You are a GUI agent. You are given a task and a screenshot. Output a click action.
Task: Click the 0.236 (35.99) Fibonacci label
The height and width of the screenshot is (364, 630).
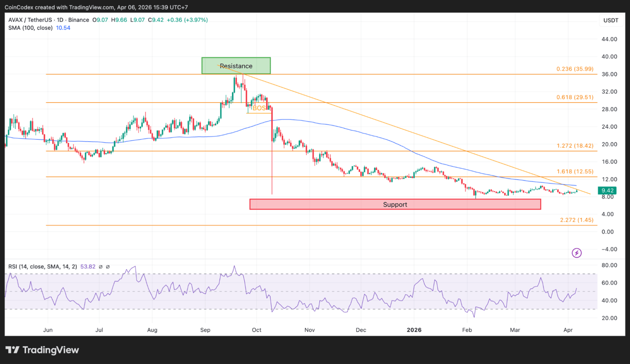point(574,69)
